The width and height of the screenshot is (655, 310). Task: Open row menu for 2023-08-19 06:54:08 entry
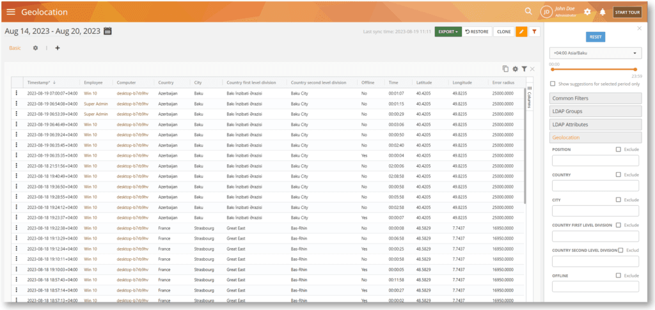pyautogui.click(x=16, y=104)
